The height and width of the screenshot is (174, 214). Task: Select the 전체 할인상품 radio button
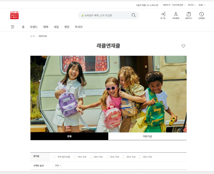click(55, 157)
